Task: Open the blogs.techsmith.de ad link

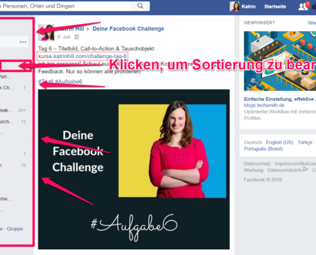Action: [264, 105]
